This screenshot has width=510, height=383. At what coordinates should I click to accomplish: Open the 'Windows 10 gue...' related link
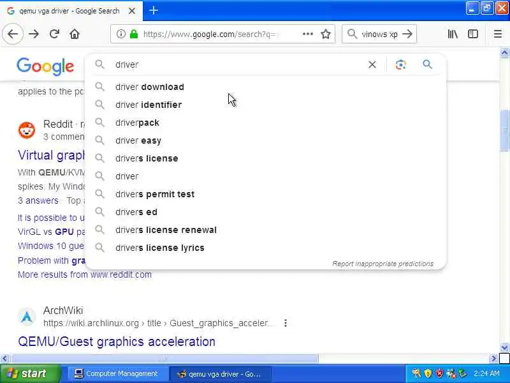click(x=51, y=246)
